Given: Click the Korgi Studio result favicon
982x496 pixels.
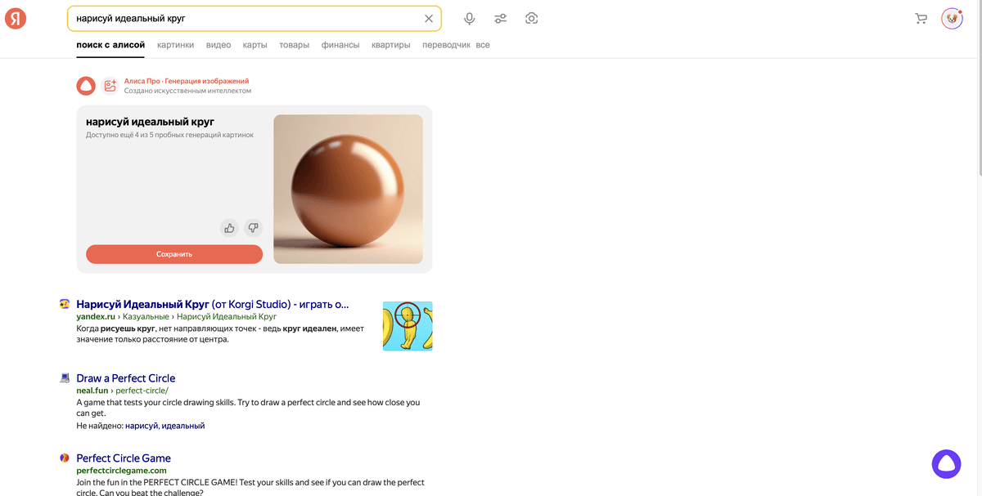Looking at the screenshot, I should pos(65,304).
